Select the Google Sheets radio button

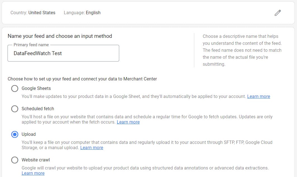point(15,88)
